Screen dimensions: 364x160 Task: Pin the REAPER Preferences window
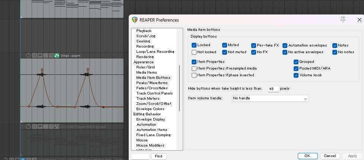click(343, 20)
